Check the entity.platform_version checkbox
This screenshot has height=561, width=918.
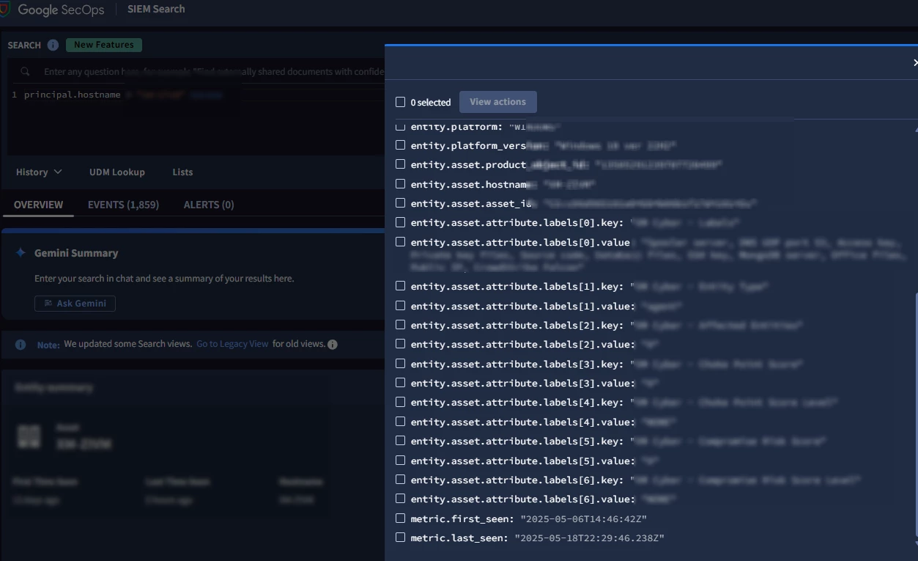[400, 145]
